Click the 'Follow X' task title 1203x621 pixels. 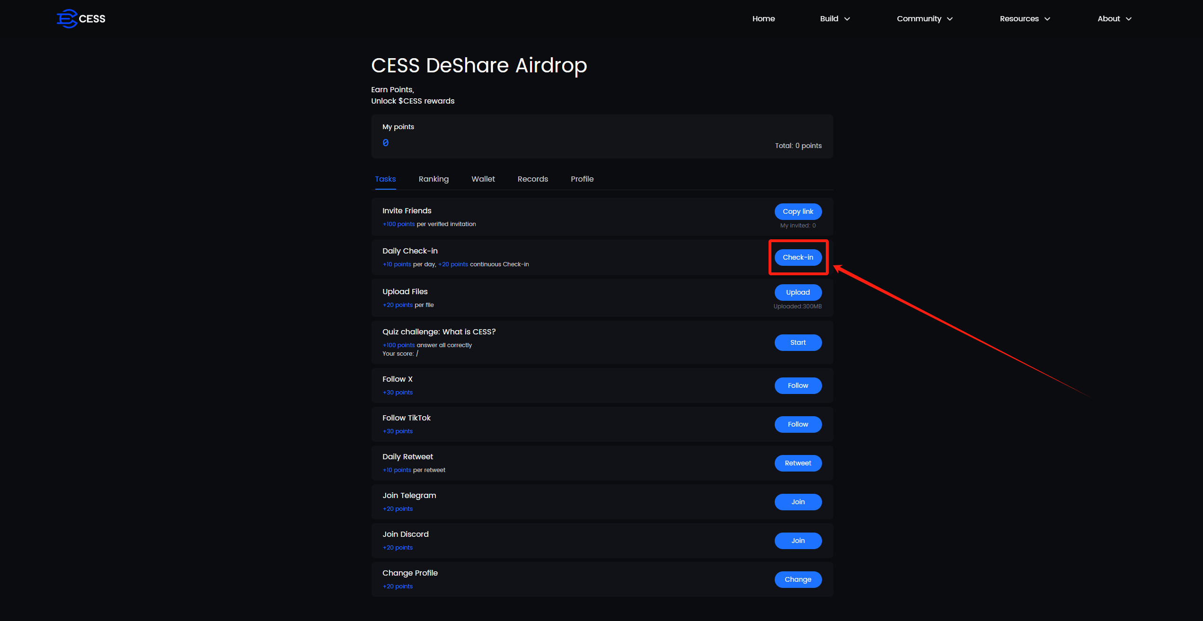click(x=398, y=379)
